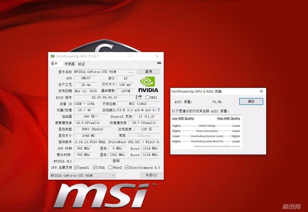Click the NVIDIA logo image
This screenshot has height=212, width=308.
tap(148, 84)
